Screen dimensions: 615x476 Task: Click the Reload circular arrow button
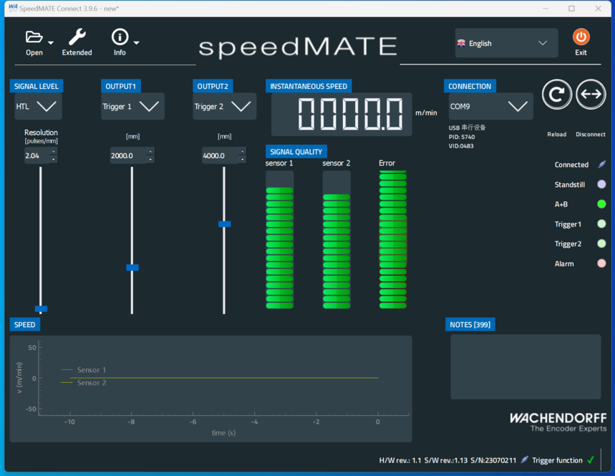tap(556, 94)
